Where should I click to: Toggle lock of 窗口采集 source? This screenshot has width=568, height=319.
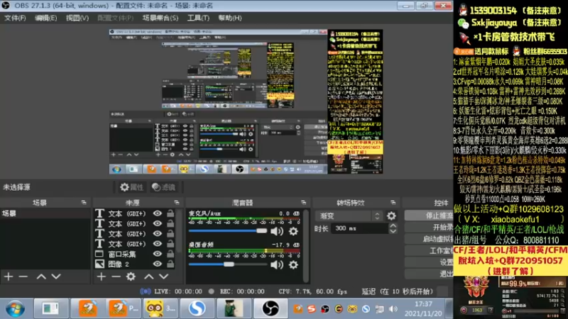click(x=170, y=254)
